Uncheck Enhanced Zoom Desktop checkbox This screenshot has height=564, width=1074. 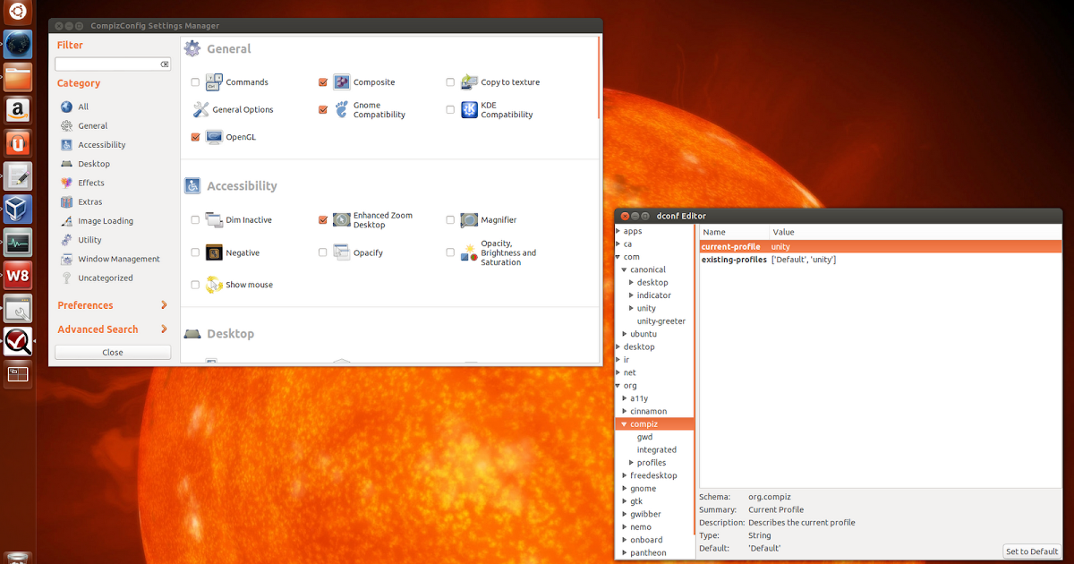(323, 220)
